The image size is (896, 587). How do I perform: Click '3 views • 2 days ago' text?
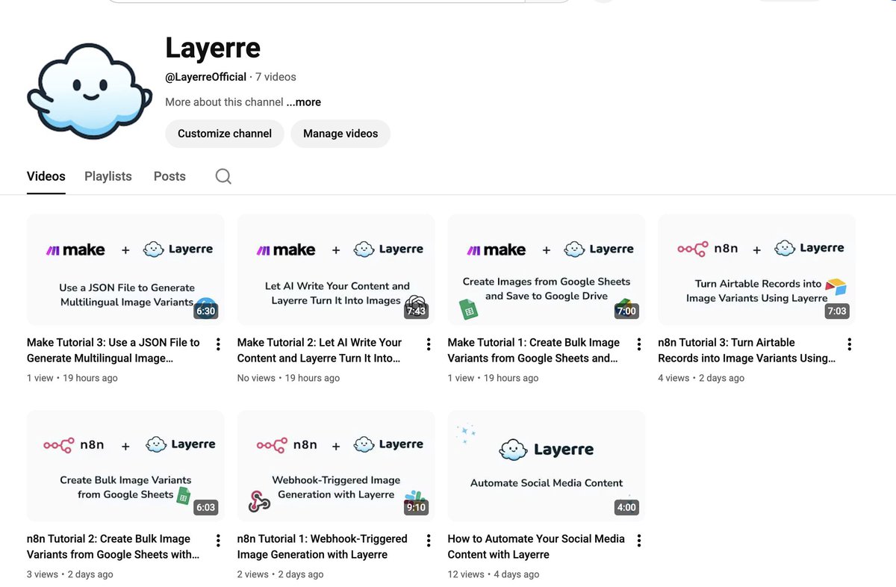coord(70,574)
